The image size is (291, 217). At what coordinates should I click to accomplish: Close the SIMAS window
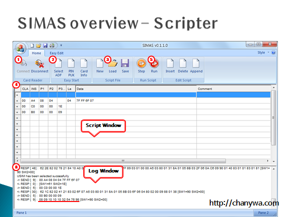(270, 44)
